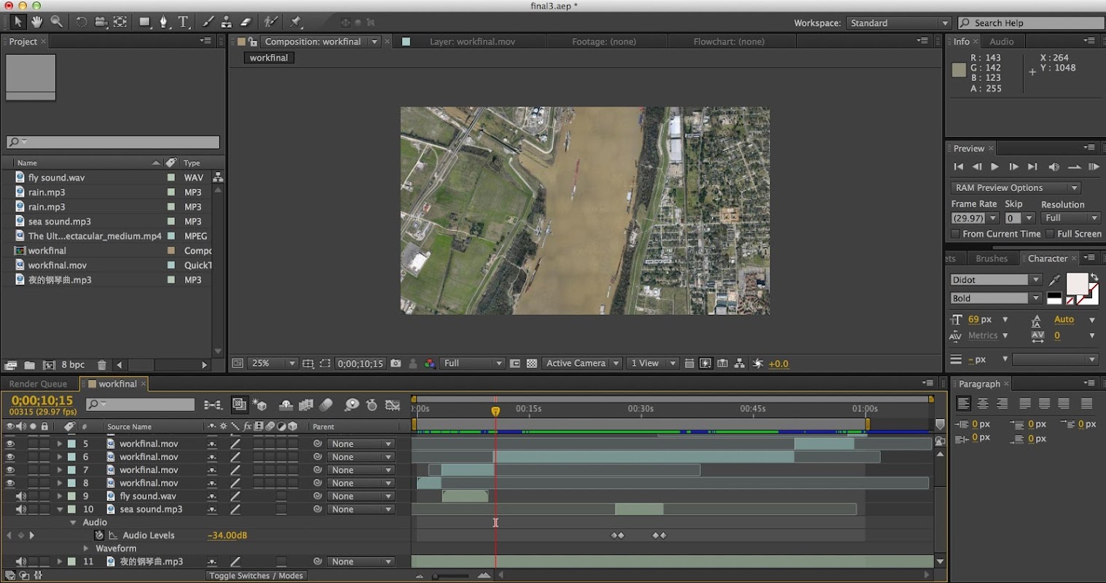Open the Workspace Standard dropdown
The image size is (1106, 583).
(x=899, y=23)
